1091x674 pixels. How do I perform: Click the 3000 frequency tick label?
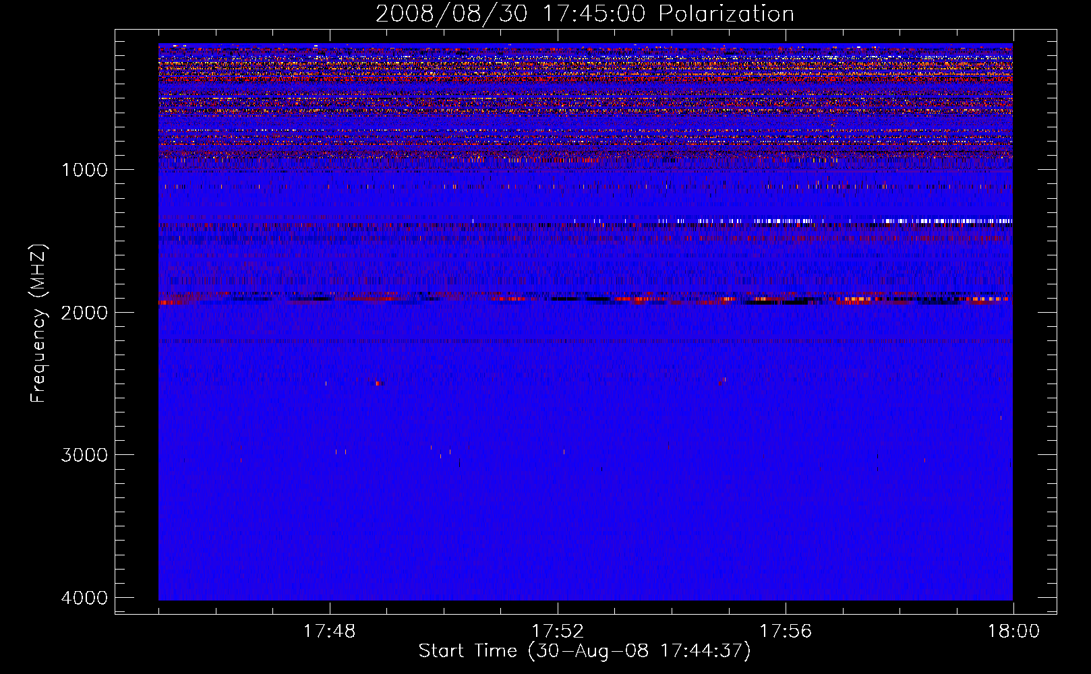click(x=84, y=455)
